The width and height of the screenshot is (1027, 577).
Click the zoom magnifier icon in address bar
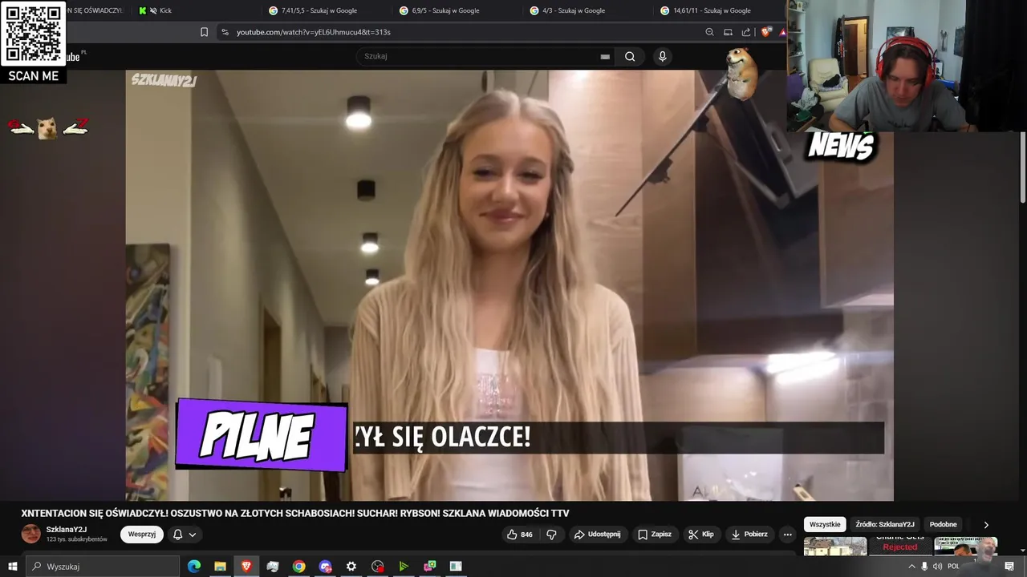coord(709,32)
